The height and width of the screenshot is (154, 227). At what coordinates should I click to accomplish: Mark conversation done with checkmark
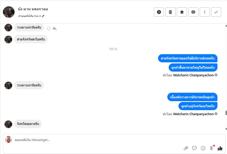tap(216, 12)
